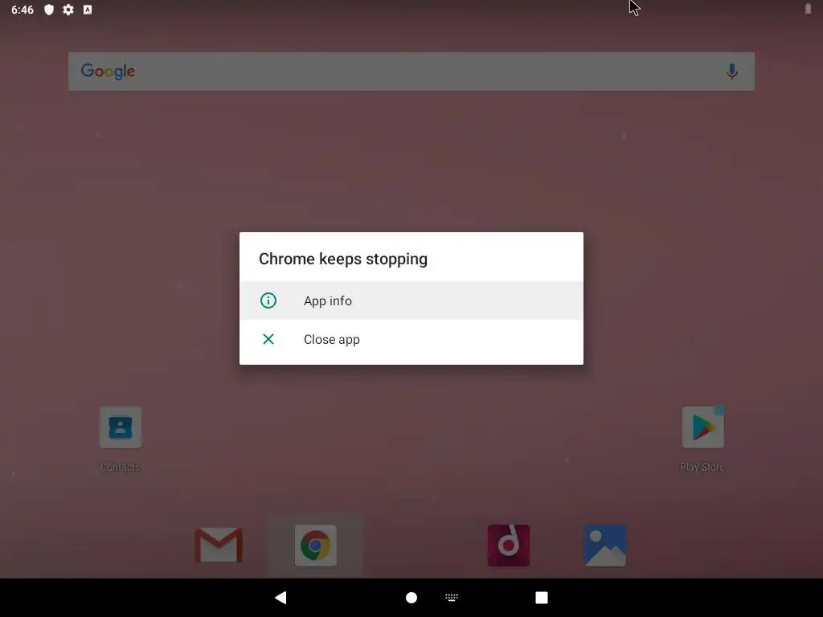
Task: Tap the battery indicator icon
Action: tap(808, 8)
